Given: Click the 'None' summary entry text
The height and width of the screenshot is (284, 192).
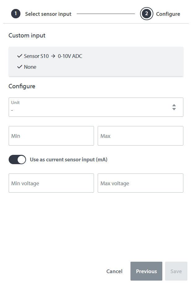Looking at the screenshot, I should (30, 67).
